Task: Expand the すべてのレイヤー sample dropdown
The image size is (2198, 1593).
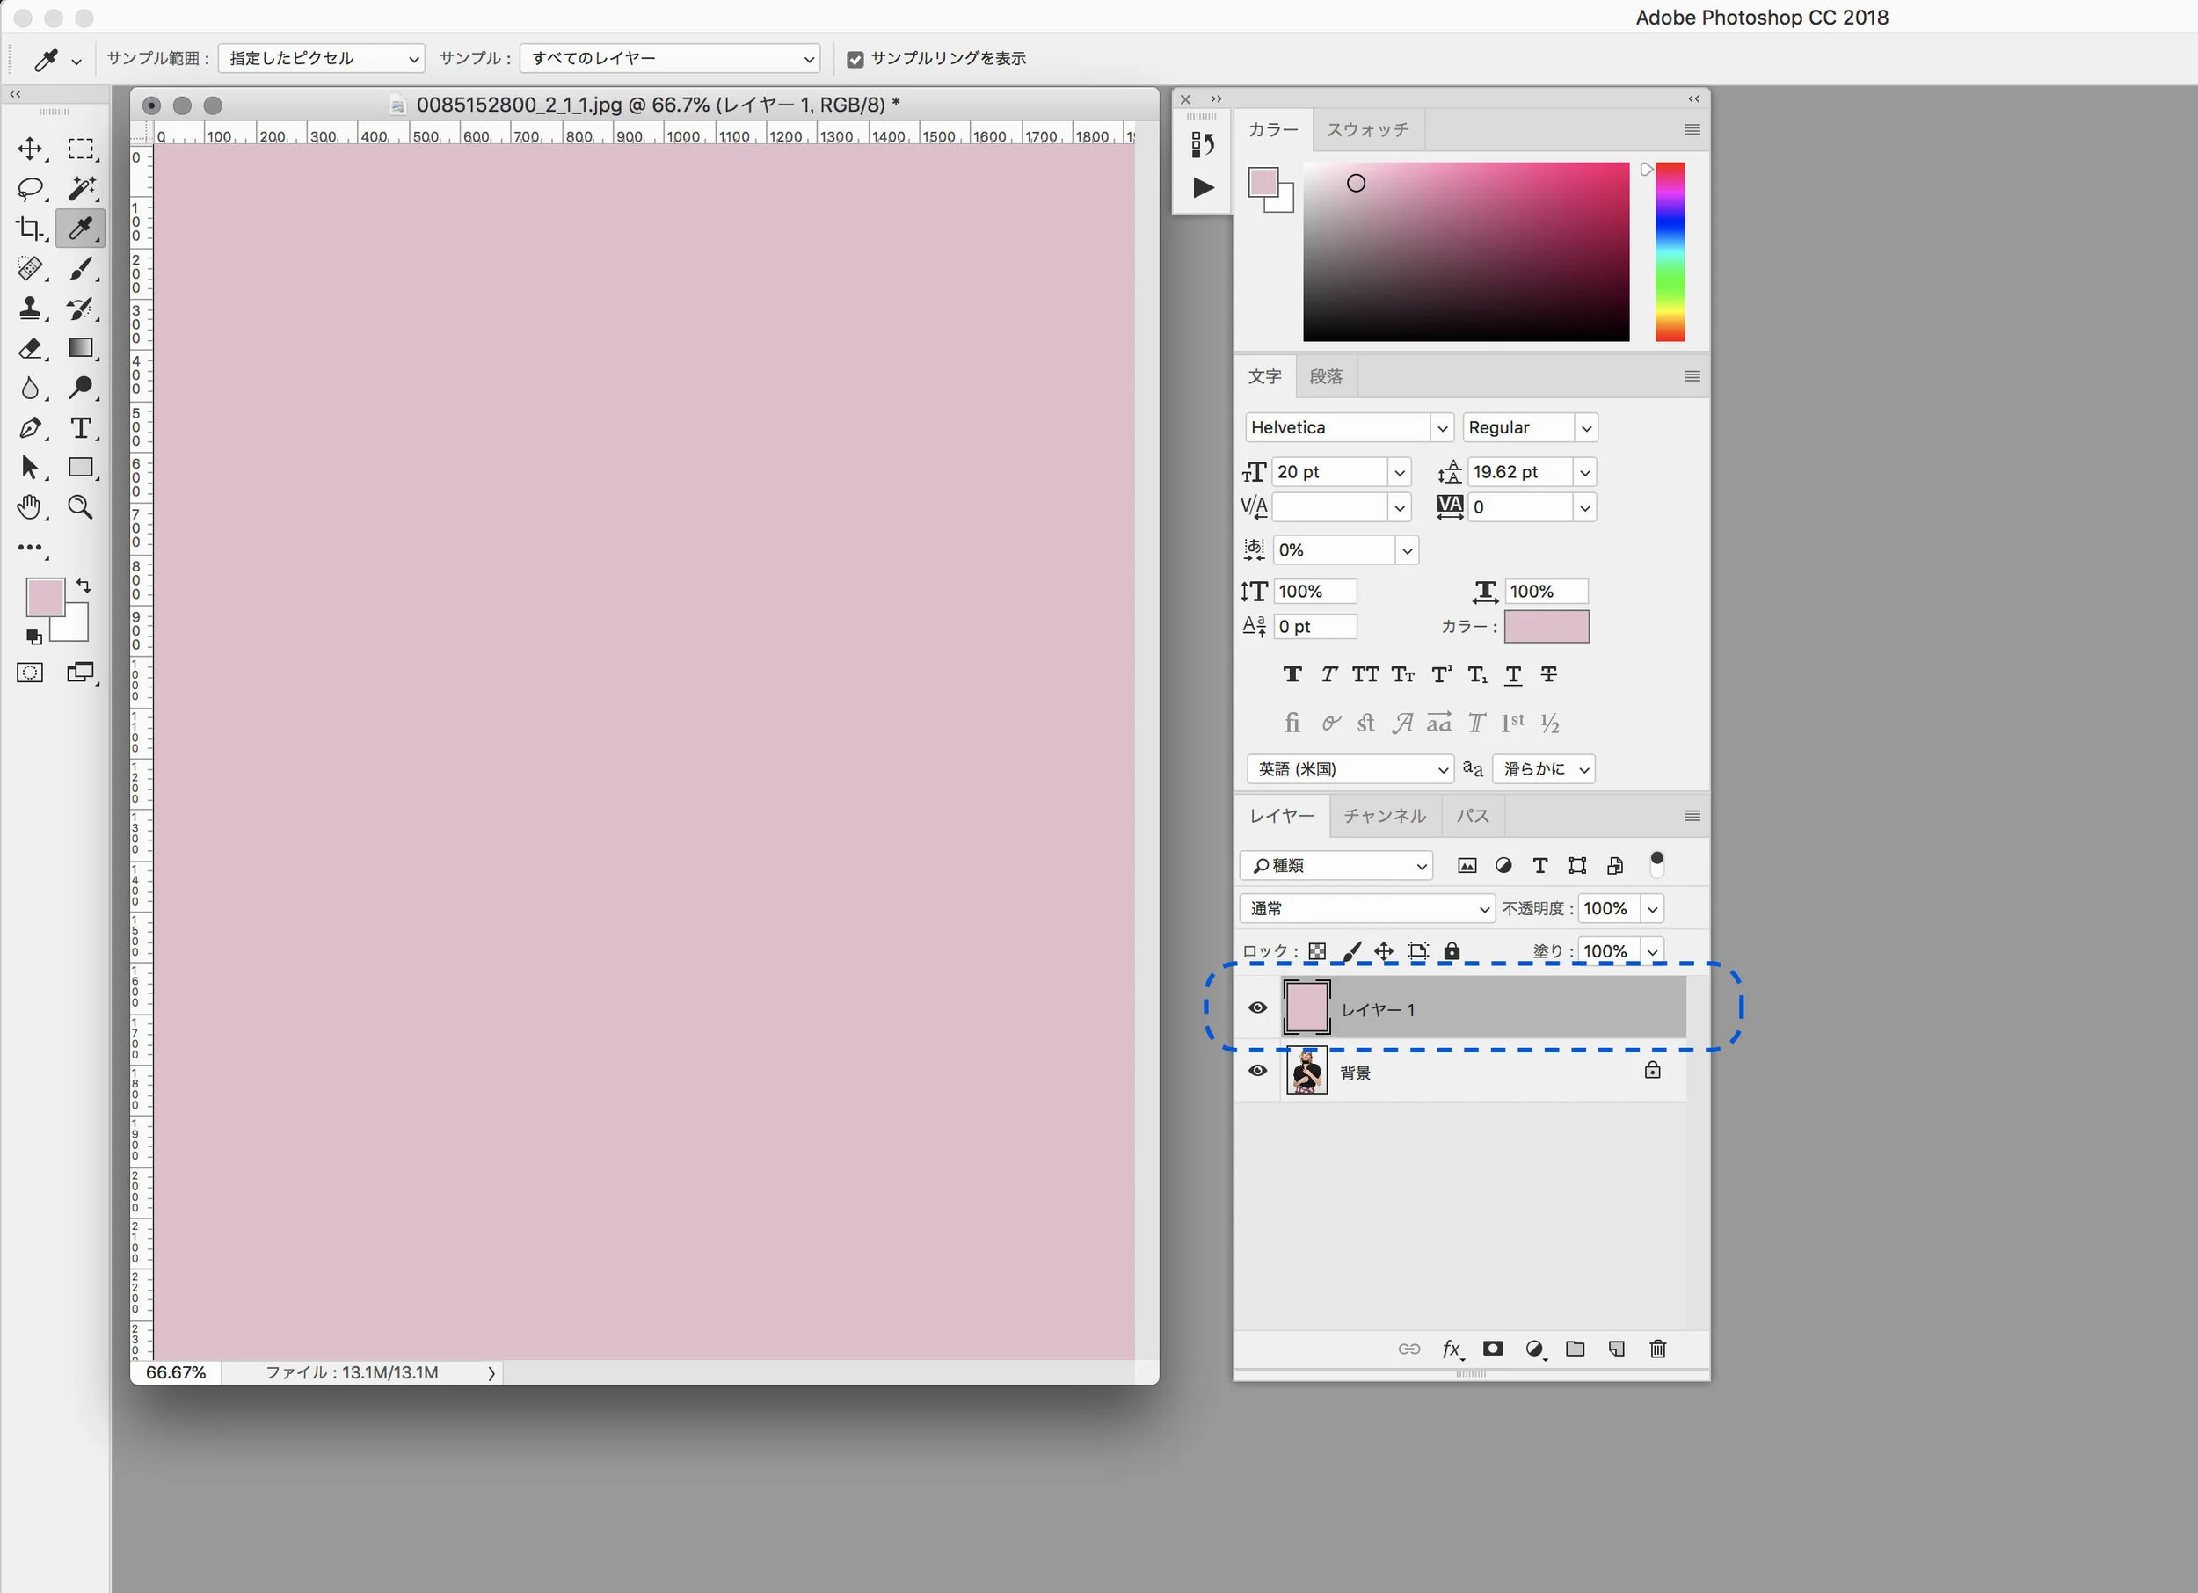Action: (x=670, y=58)
